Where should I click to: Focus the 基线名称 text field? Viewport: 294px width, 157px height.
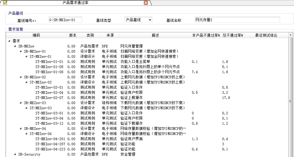coord(237,20)
